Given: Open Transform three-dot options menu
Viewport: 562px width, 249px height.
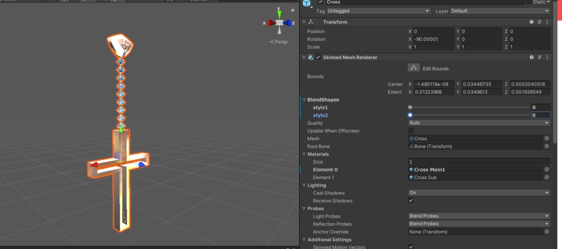Looking at the screenshot, I should 547,22.
